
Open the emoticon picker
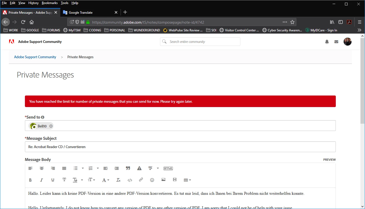coord(152,180)
